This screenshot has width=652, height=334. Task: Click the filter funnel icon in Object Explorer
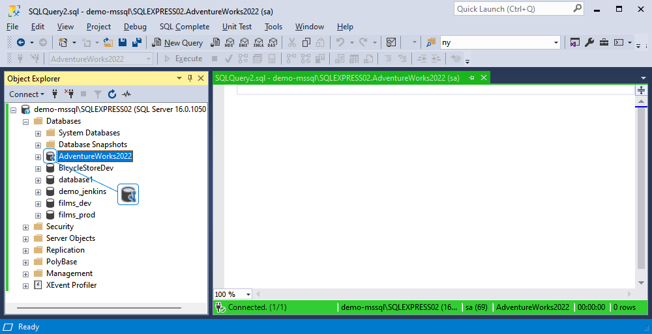tap(97, 94)
